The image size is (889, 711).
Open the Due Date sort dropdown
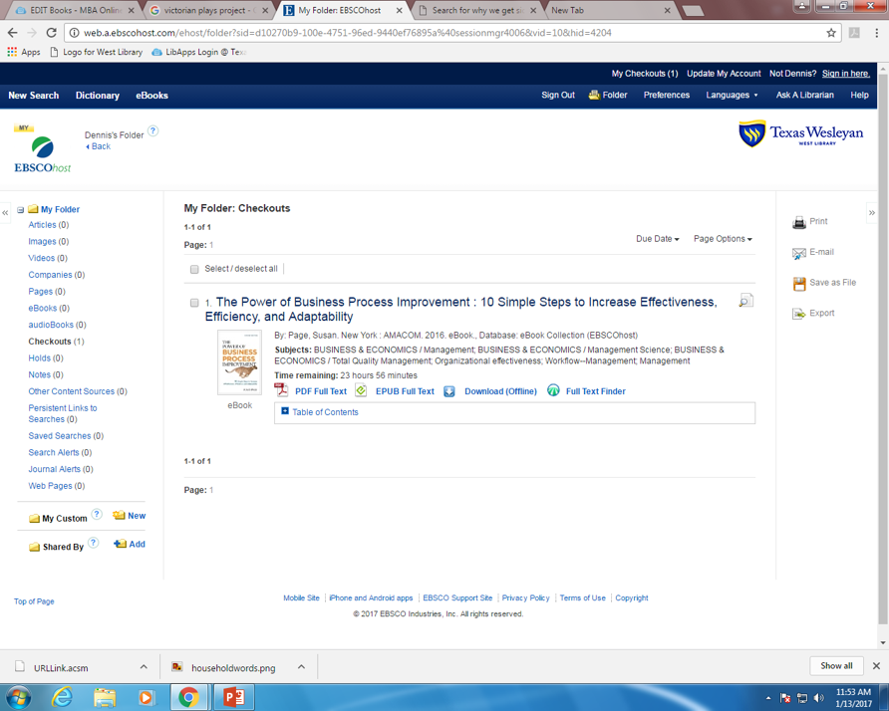click(x=657, y=239)
